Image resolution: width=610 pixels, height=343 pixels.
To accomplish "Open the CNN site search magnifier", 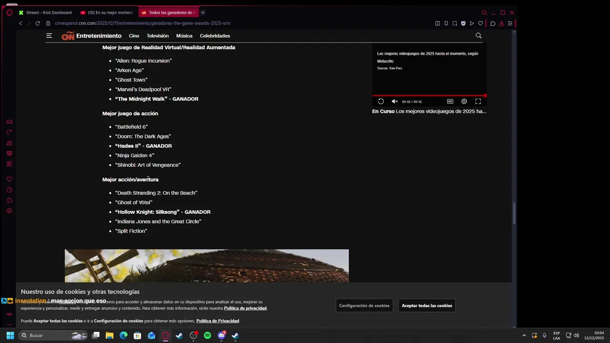I will tap(478, 36).
